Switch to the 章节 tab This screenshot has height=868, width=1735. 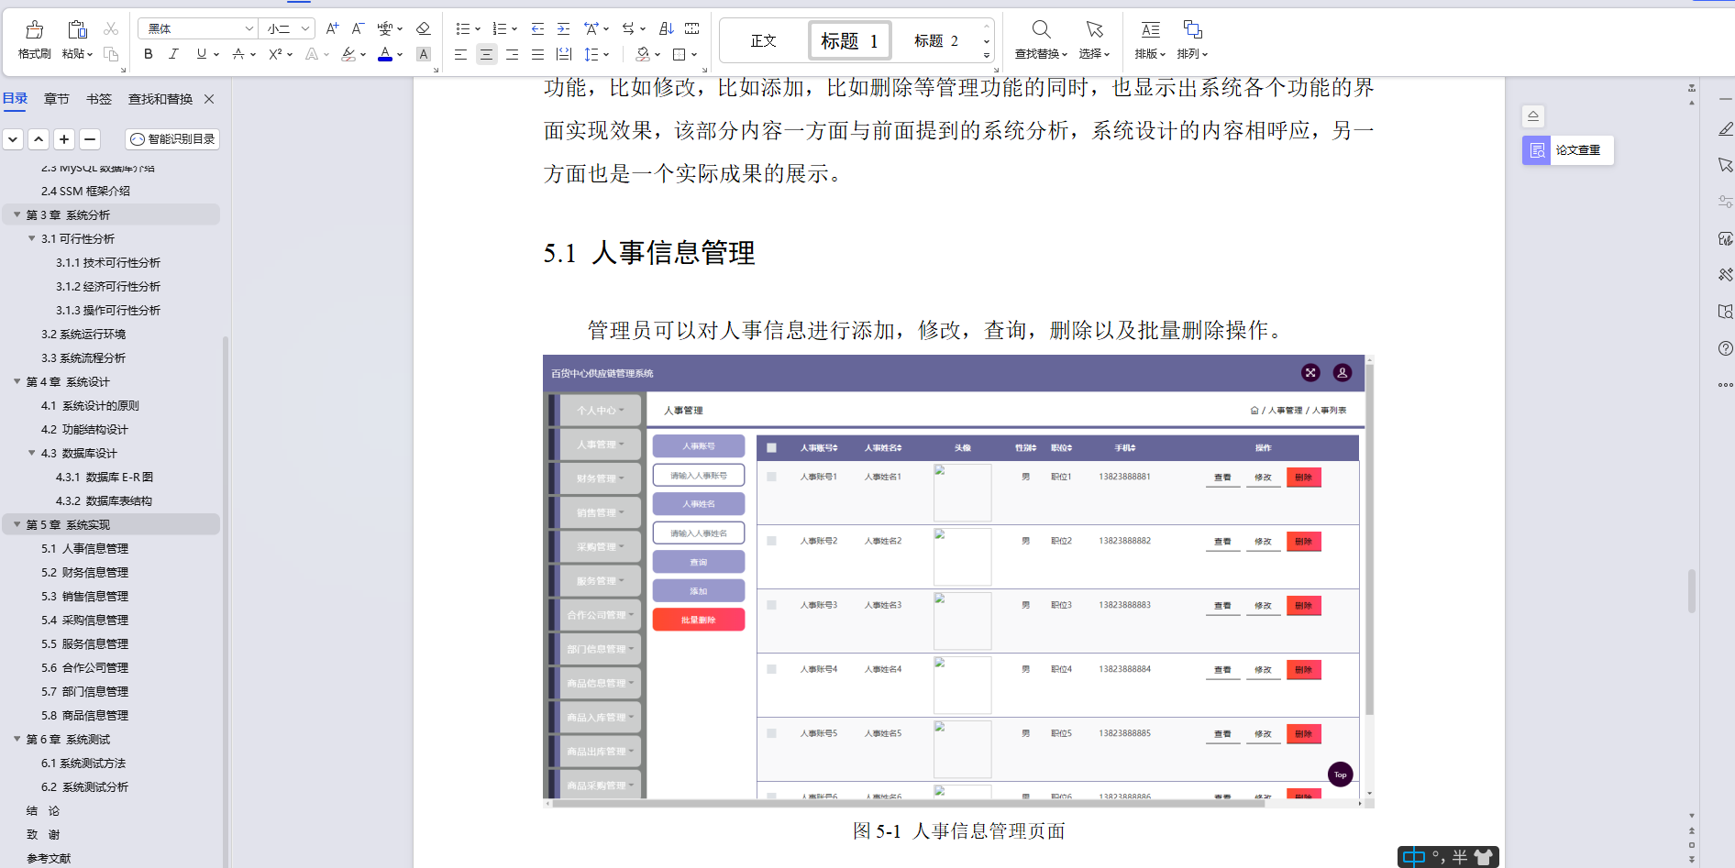point(57,99)
